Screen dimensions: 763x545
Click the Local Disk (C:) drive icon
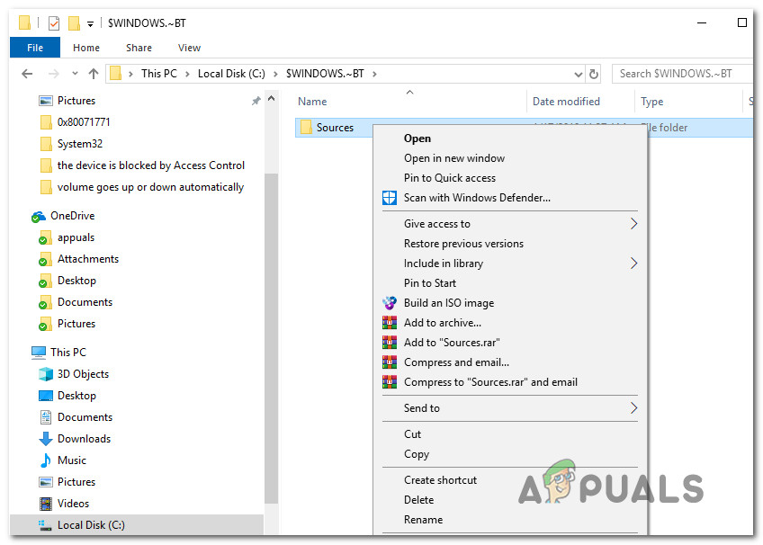point(46,525)
